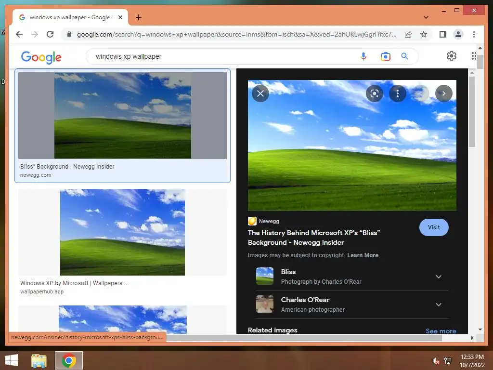
Task: Click the windows xp wallpaper browser tab
Action: click(x=70, y=17)
